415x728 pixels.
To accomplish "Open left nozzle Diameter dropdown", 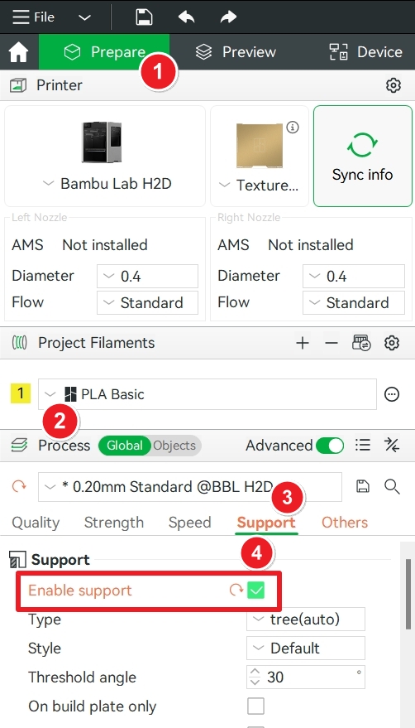I will (147, 277).
